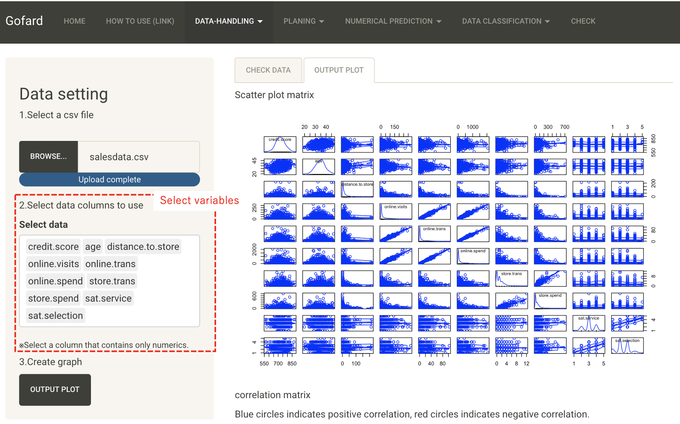Switch to the CHECK DATA tab
Viewport: 680px width, 424px height.
268,70
